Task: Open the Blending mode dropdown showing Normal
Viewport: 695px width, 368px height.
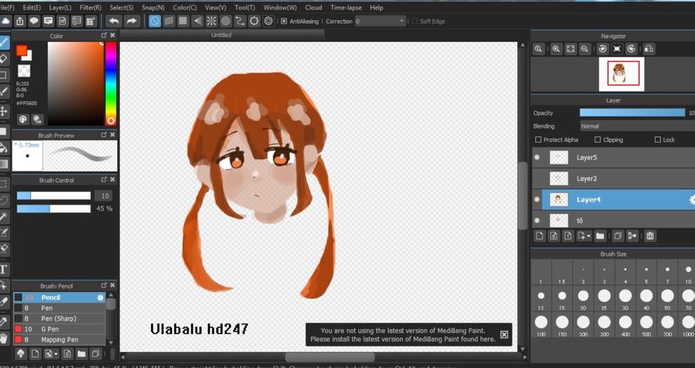Action: [x=637, y=126]
